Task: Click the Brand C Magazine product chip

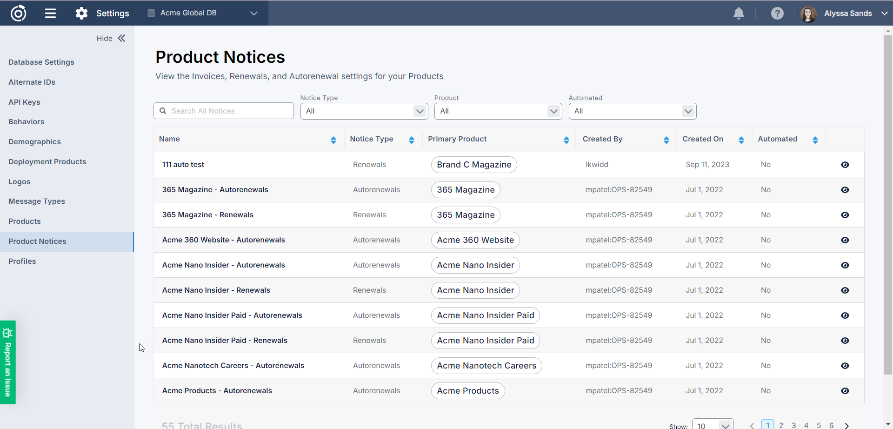Action: [473, 165]
